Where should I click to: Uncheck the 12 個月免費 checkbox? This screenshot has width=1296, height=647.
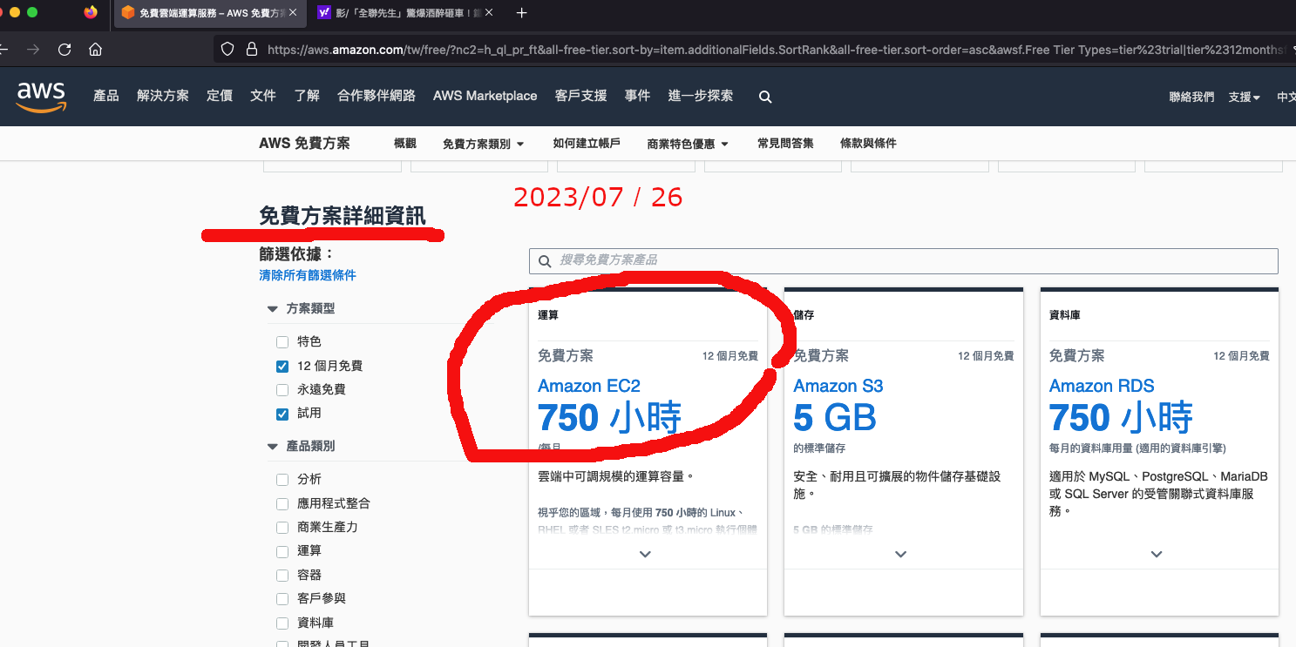[x=282, y=366]
